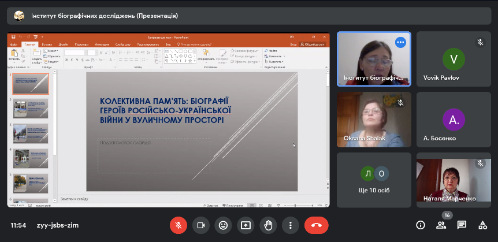Leave the call with red hang-up button
Image resolution: width=498 pixels, height=242 pixels.
tap(316, 225)
